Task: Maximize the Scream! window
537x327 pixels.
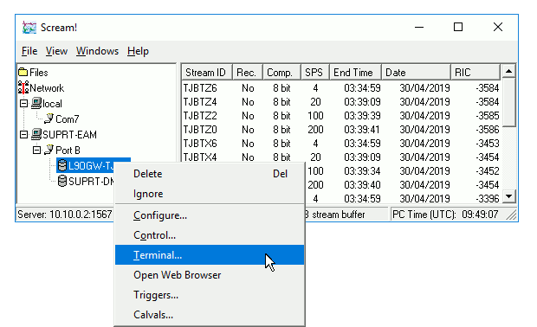Action: tap(458, 27)
